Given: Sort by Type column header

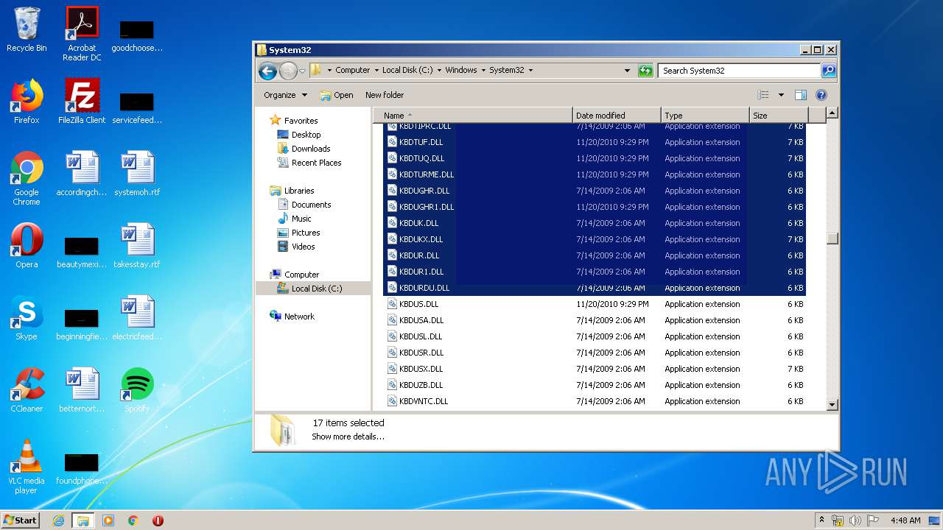Looking at the screenshot, I should click(705, 116).
